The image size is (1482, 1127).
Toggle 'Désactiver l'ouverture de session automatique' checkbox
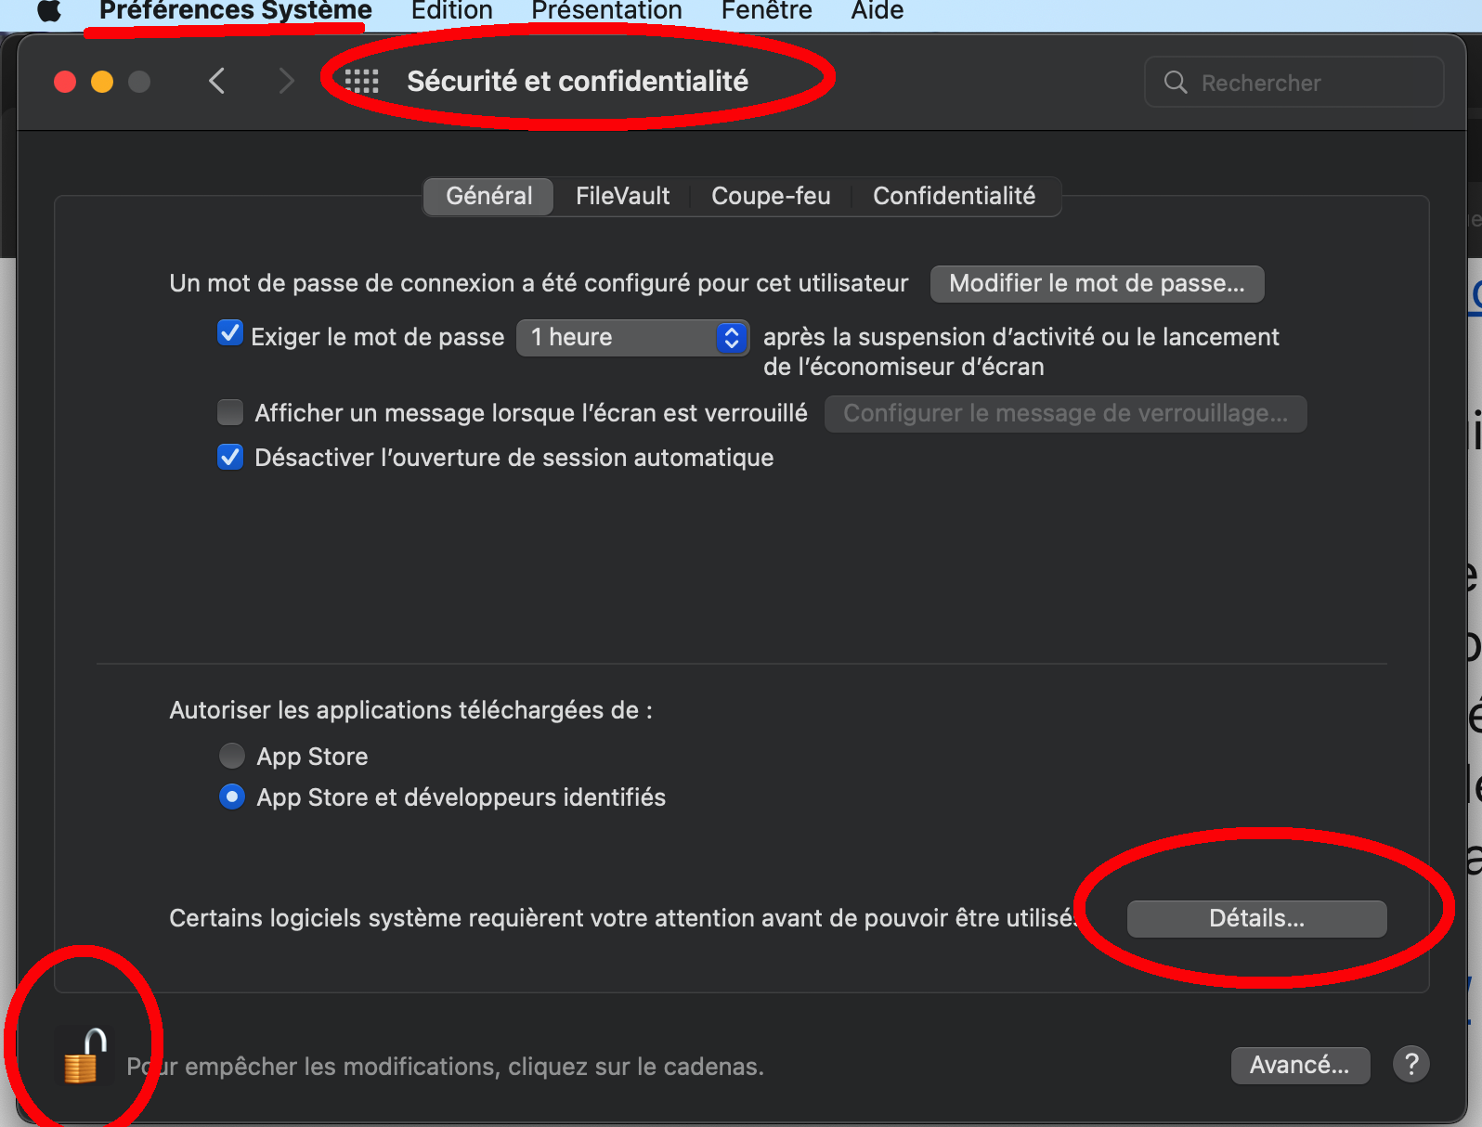[x=230, y=457]
